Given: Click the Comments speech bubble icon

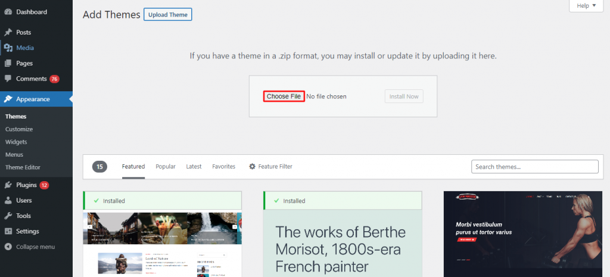Looking at the screenshot, I should (8, 79).
